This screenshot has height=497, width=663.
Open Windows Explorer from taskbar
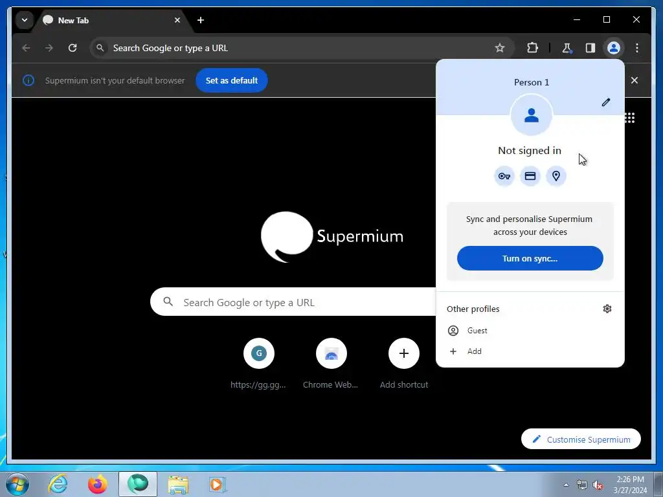[178, 484]
